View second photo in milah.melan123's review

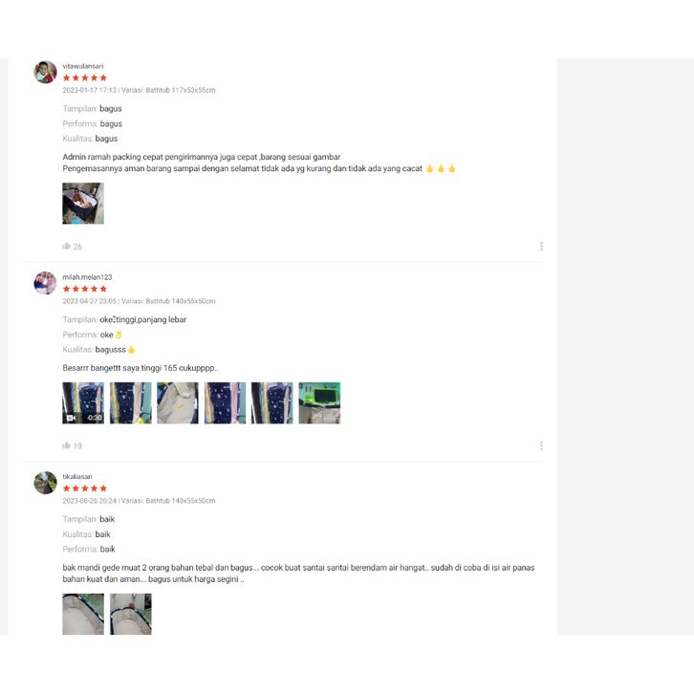[x=131, y=402]
